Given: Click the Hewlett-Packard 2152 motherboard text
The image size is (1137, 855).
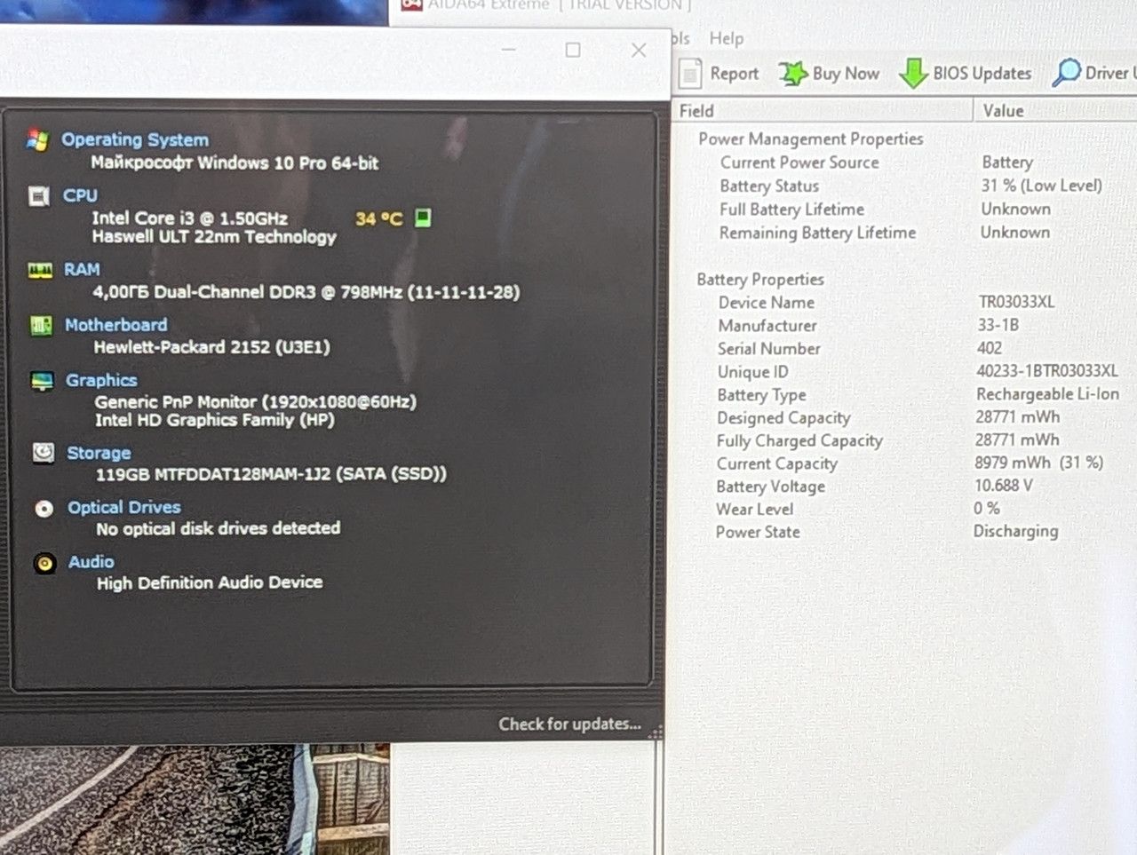Looking at the screenshot, I should click(211, 346).
